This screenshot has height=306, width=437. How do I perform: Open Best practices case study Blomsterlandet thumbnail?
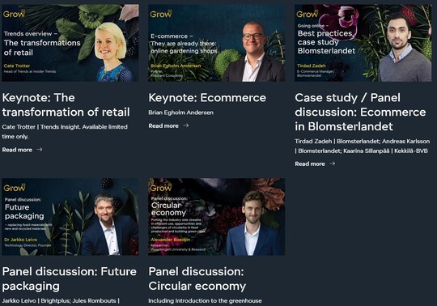(363, 43)
